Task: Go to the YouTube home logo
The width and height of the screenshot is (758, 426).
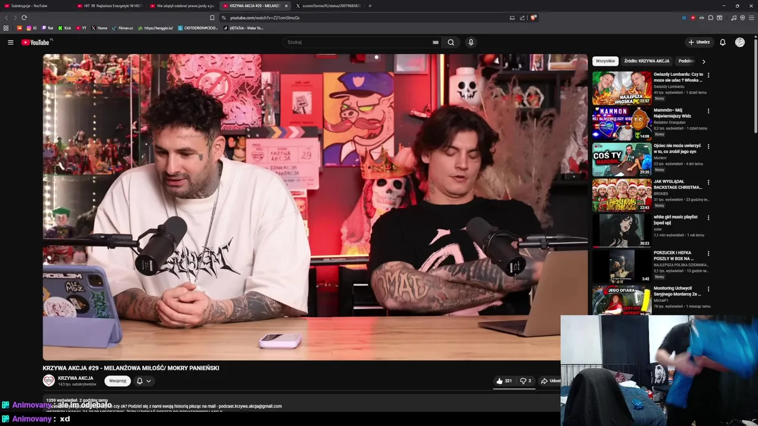Action: (x=37, y=42)
